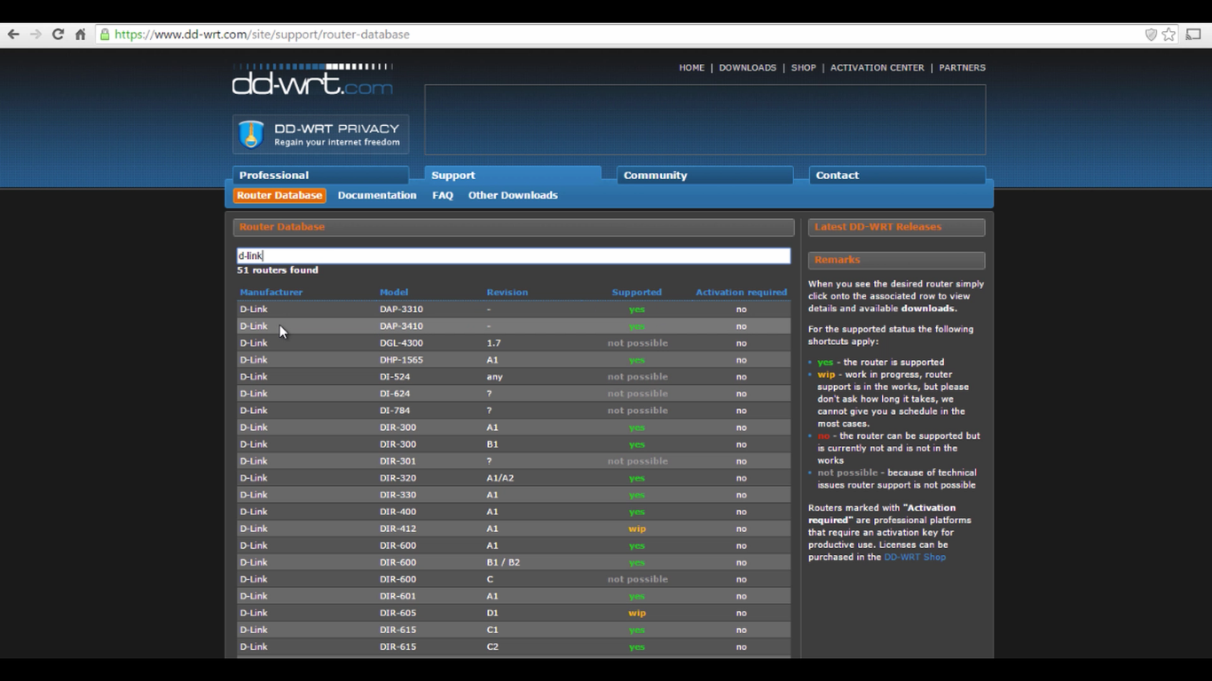Switch to the Professional tab
This screenshot has width=1212, height=681.
[x=320, y=176]
